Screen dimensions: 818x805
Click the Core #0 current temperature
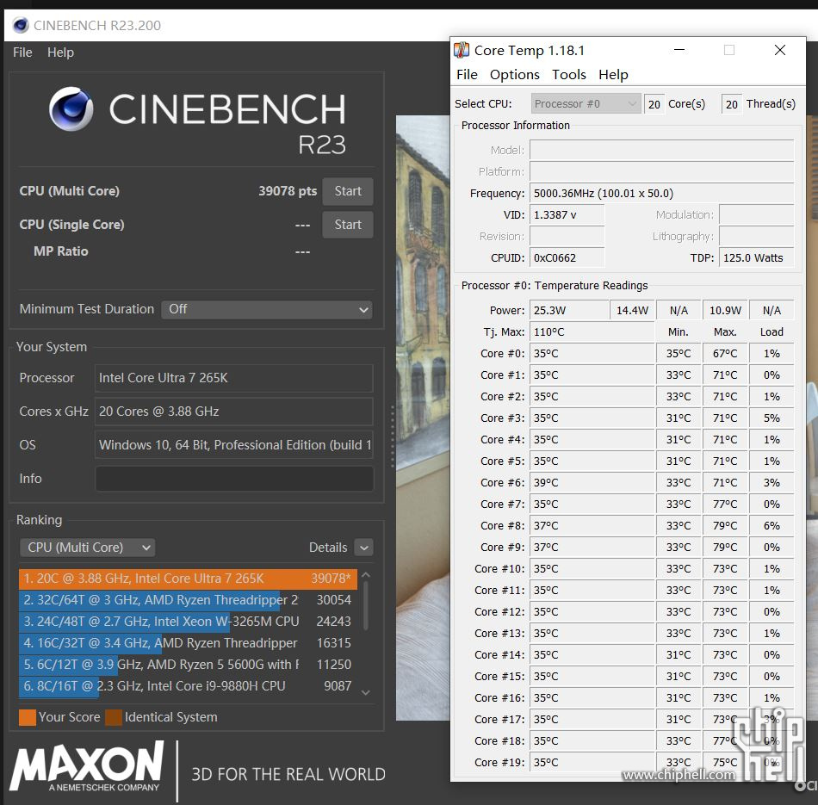click(x=592, y=353)
